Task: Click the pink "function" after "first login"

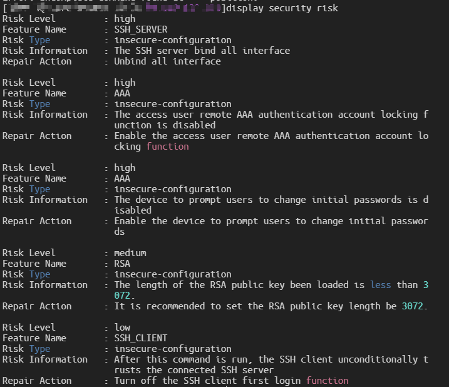Action: pyautogui.click(x=327, y=381)
